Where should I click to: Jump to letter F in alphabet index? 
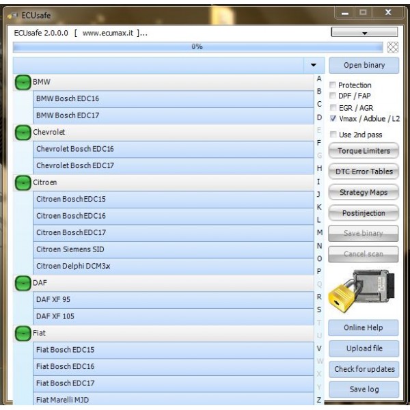tap(319, 143)
